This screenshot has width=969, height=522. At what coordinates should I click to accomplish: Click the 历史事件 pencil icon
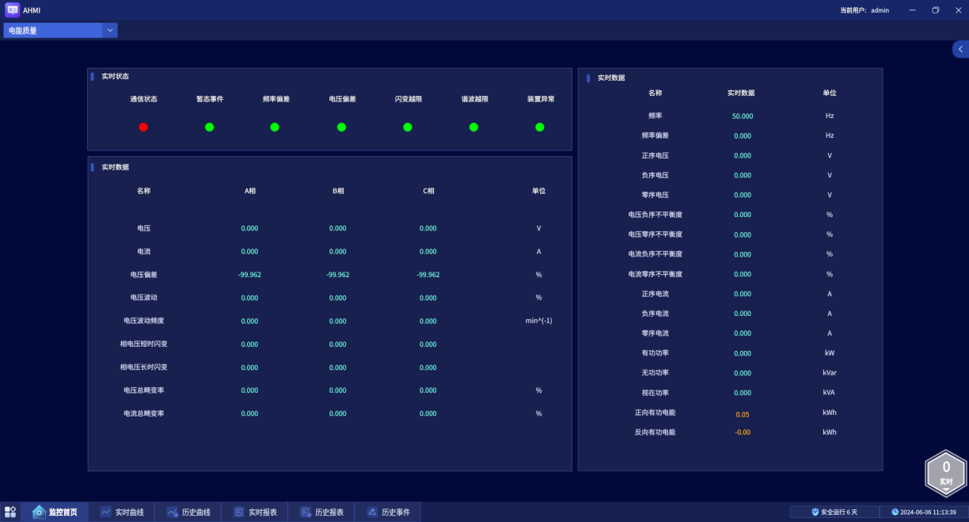click(x=371, y=512)
